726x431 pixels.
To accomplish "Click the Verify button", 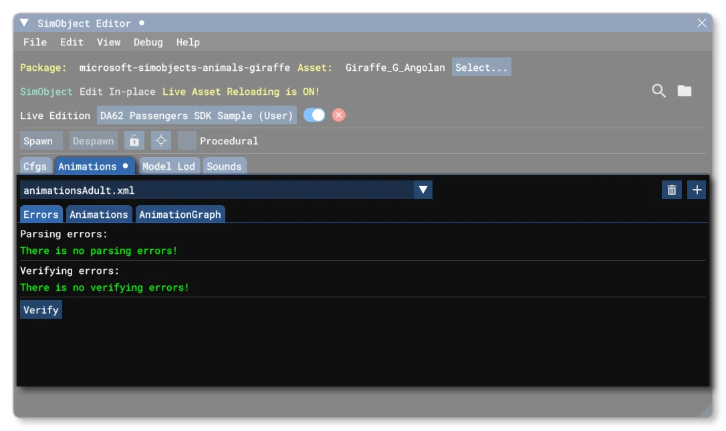I will coord(41,309).
